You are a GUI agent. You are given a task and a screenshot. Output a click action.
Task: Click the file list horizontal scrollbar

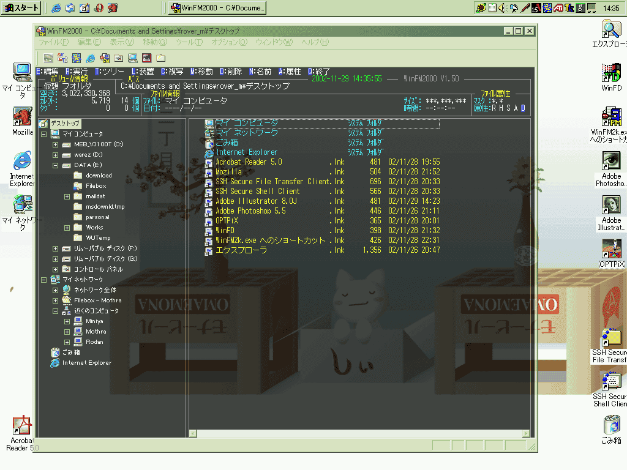click(359, 434)
